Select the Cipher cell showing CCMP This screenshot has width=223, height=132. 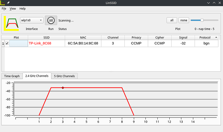(x=160, y=43)
